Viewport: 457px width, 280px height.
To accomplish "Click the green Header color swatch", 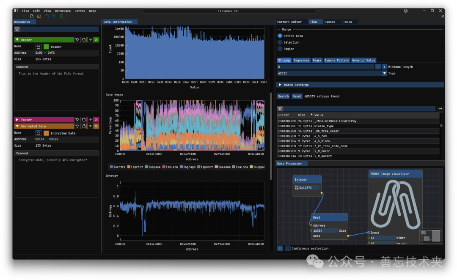I will tap(46, 47).
